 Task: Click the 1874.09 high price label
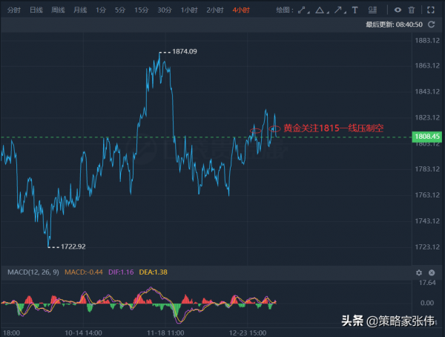(185, 51)
